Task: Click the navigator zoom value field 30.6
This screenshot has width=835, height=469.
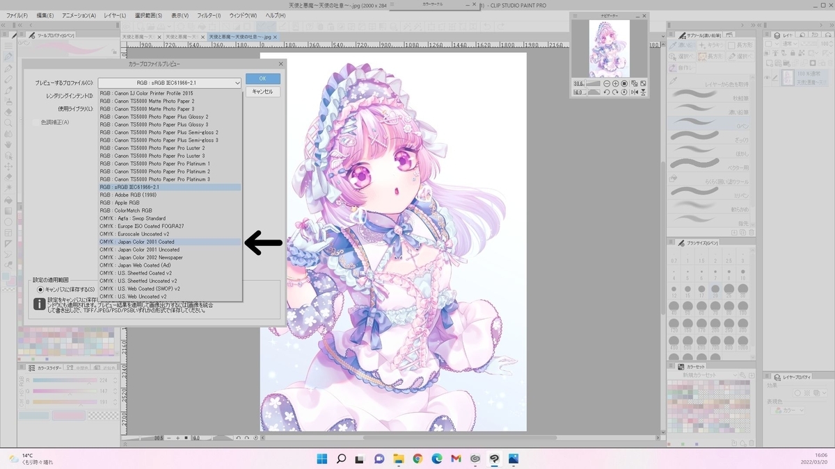Action: 579,83
